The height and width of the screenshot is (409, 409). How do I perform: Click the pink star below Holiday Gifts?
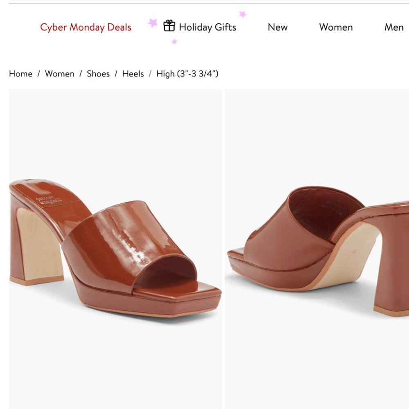point(175,40)
